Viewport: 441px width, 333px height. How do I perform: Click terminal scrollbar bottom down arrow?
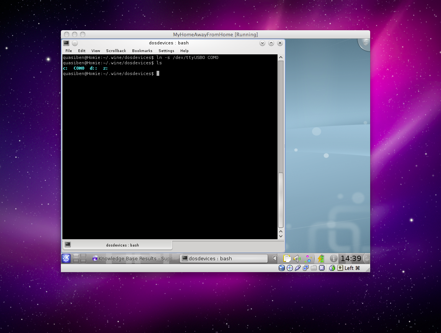click(x=281, y=236)
